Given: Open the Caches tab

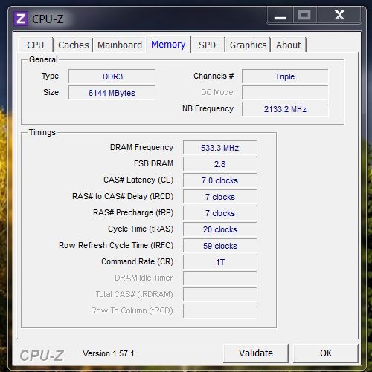Looking at the screenshot, I should click(74, 45).
